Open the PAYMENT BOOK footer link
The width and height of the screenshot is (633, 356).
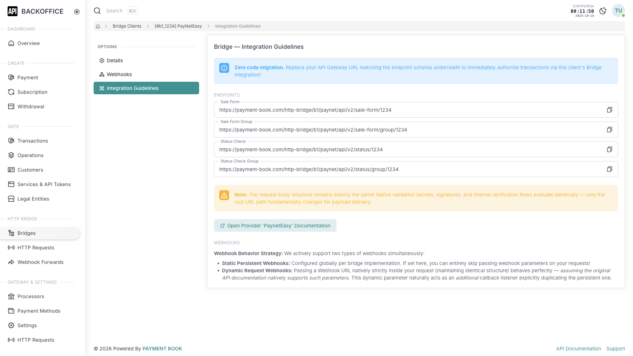(x=162, y=348)
